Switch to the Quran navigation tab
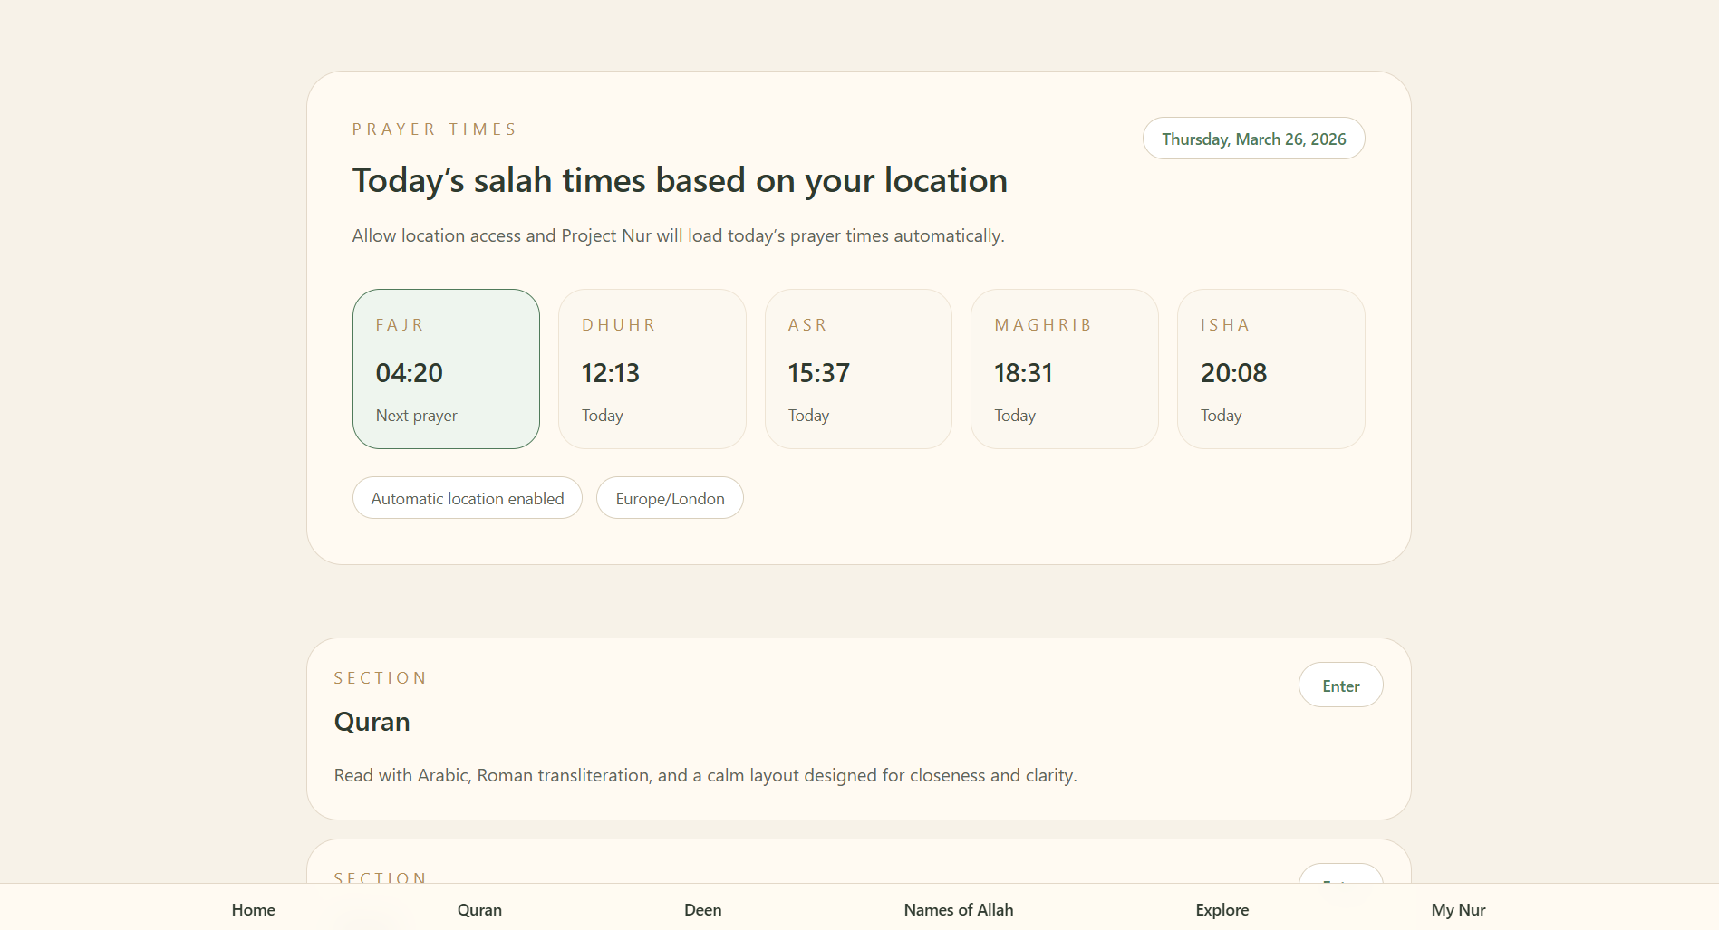 (x=479, y=909)
